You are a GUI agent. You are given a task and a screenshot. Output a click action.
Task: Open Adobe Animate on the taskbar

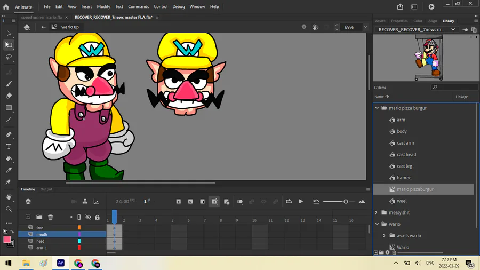click(x=61, y=263)
